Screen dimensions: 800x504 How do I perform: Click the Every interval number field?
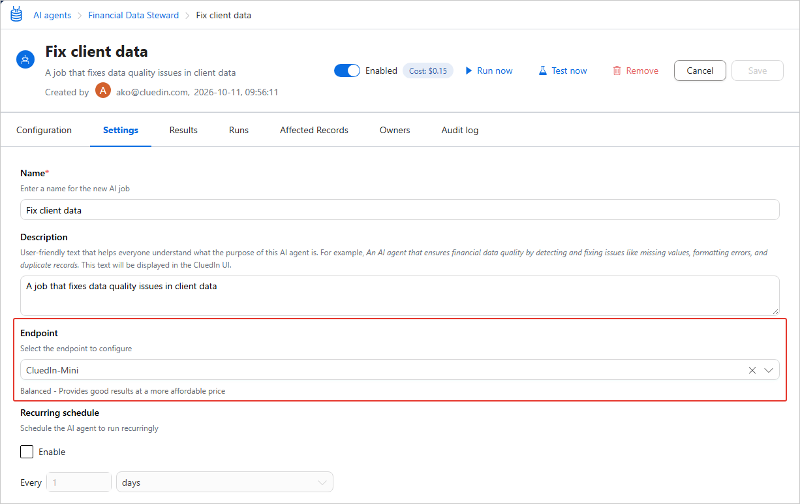point(79,482)
